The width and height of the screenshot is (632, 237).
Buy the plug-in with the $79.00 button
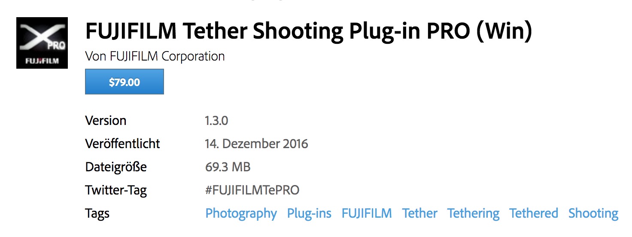point(125,82)
